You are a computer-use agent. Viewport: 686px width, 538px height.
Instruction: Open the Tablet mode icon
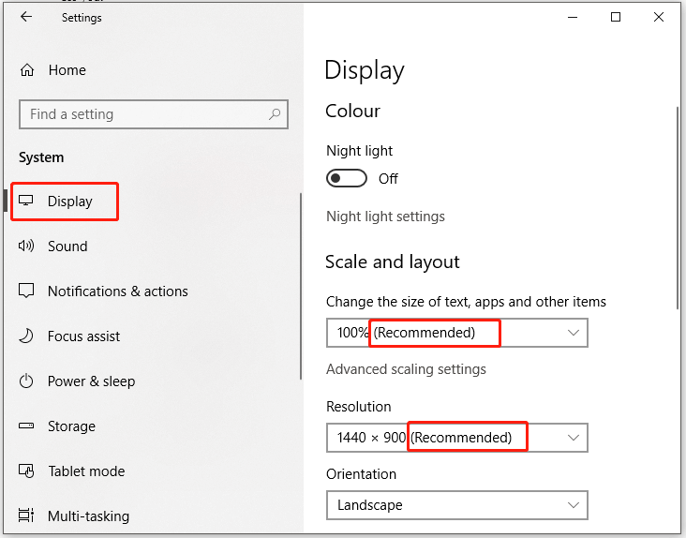pos(26,471)
